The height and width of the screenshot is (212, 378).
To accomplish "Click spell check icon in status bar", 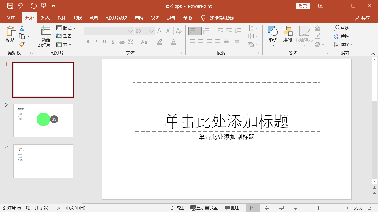I will [57, 208].
